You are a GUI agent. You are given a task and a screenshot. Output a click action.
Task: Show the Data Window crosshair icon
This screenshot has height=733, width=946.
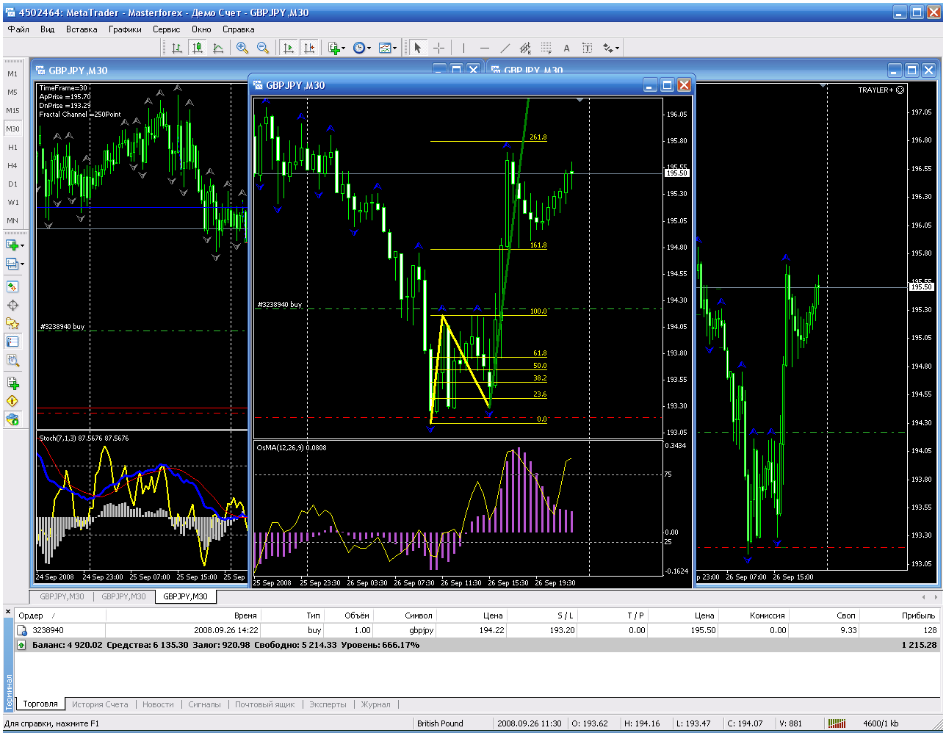(12, 305)
